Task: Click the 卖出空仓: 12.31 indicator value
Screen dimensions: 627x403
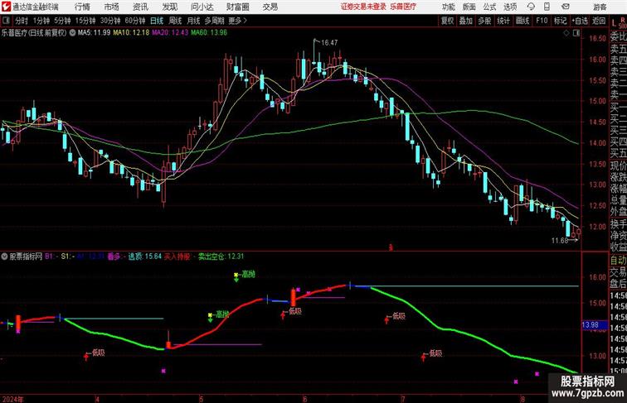Action: [221, 257]
